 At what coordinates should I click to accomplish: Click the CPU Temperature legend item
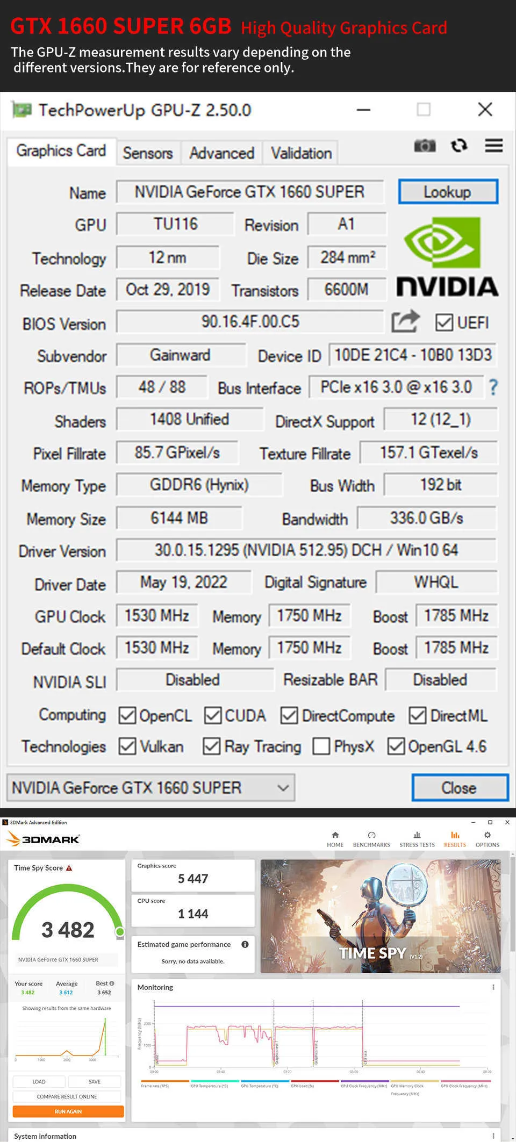pyautogui.click(x=215, y=1083)
